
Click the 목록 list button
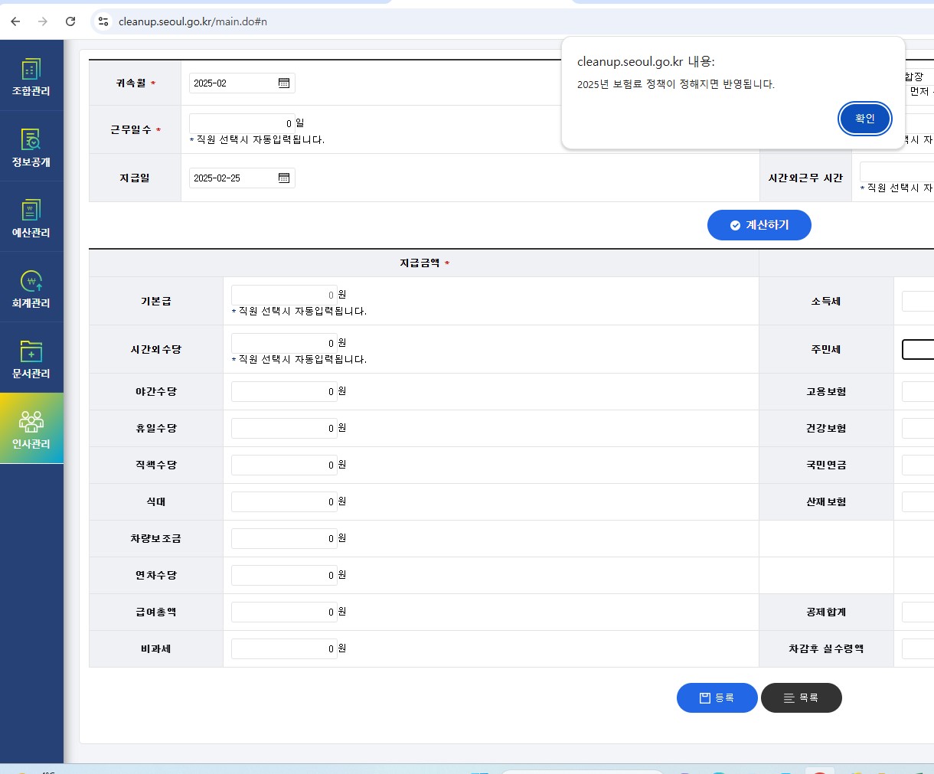[801, 698]
